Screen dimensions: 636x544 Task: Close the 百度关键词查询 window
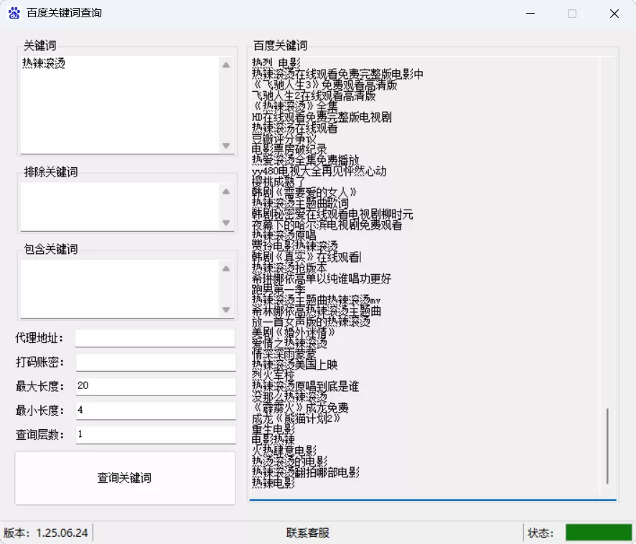point(614,14)
